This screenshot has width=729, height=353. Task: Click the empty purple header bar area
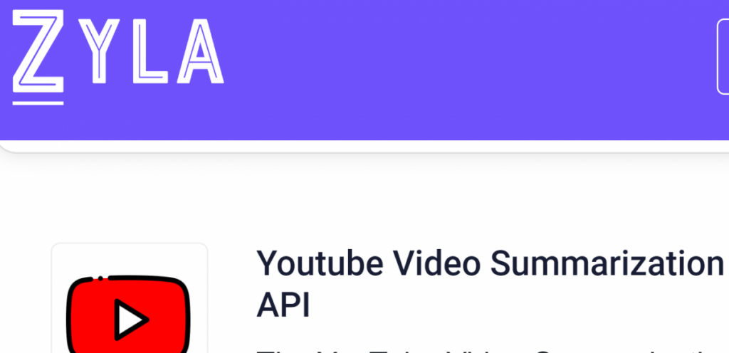465,70
